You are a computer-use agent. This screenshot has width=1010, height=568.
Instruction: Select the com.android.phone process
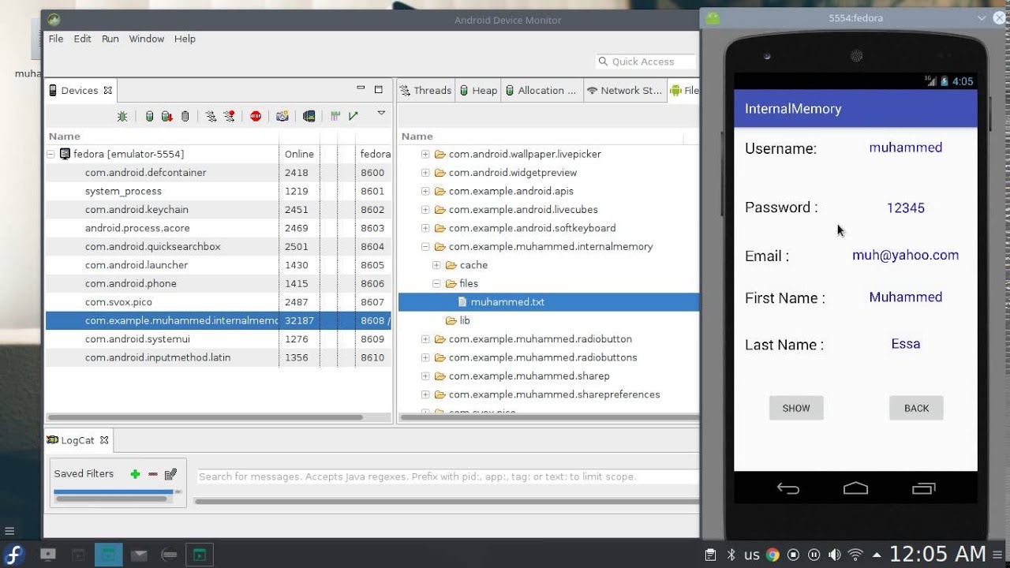(218, 283)
